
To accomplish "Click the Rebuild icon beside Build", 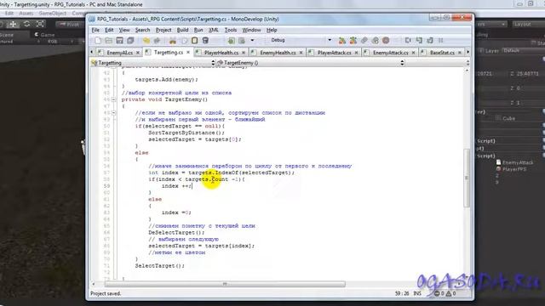I will point(242,41).
